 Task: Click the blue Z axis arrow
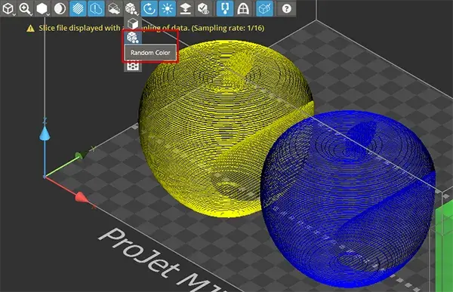[45, 134]
